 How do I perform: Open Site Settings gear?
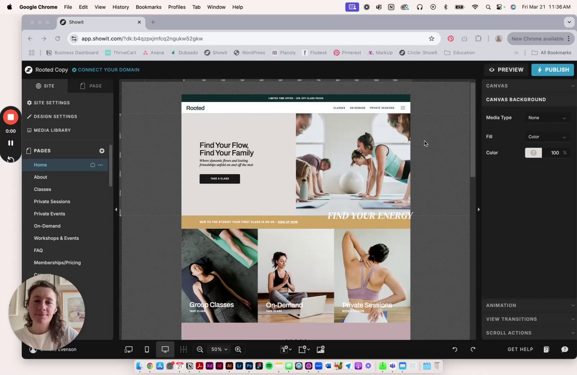pyautogui.click(x=29, y=103)
